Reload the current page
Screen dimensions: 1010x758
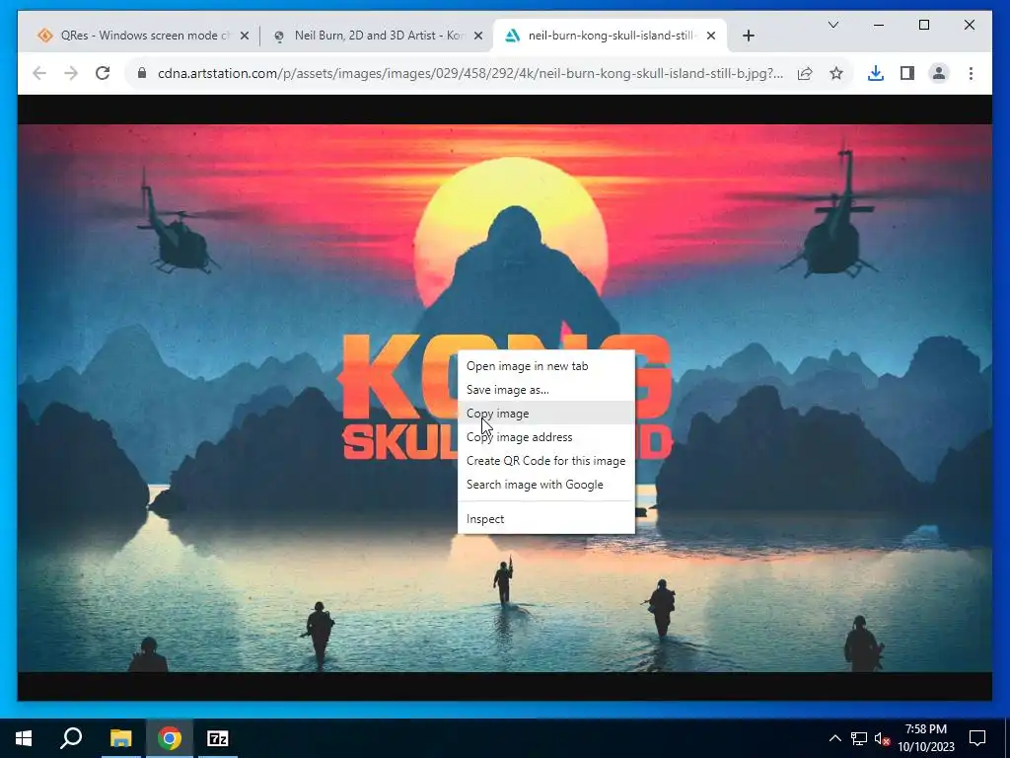(x=103, y=73)
